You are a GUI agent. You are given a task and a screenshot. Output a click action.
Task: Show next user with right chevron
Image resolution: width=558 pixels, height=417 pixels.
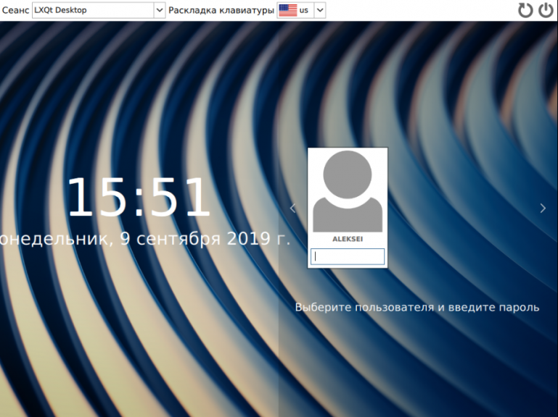click(543, 208)
